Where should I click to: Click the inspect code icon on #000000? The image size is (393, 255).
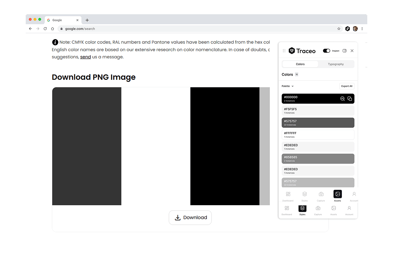342,99
